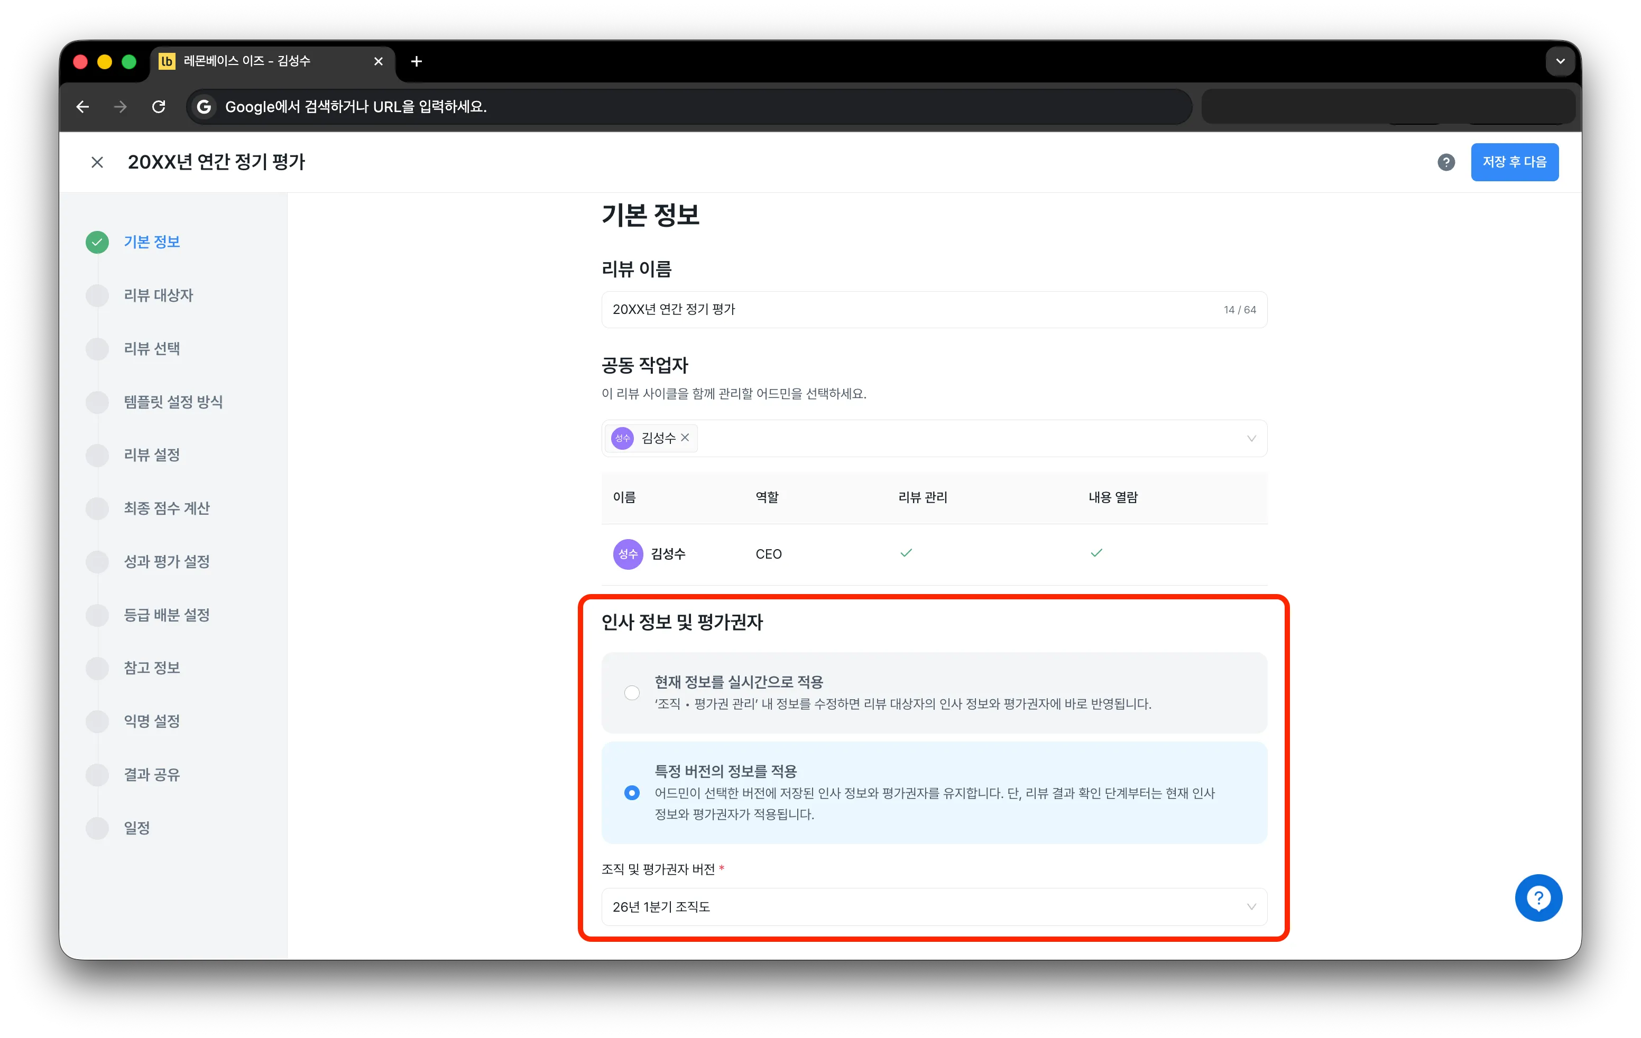Open 리뷰 설정 step
Screen dimensions: 1641x1038
coord(151,455)
